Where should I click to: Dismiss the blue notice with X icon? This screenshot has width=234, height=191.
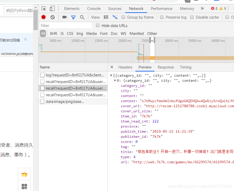pyautogui.click(x=26, y=39)
